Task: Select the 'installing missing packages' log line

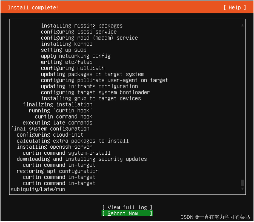Action: click(x=82, y=26)
